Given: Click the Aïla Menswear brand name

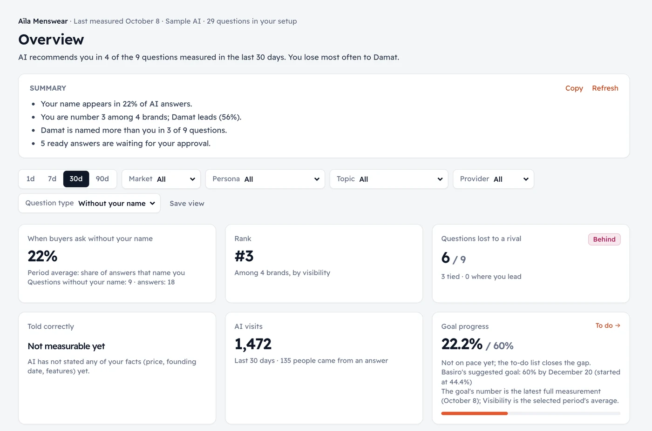Looking at the screenshot, I should pos(43,21).
